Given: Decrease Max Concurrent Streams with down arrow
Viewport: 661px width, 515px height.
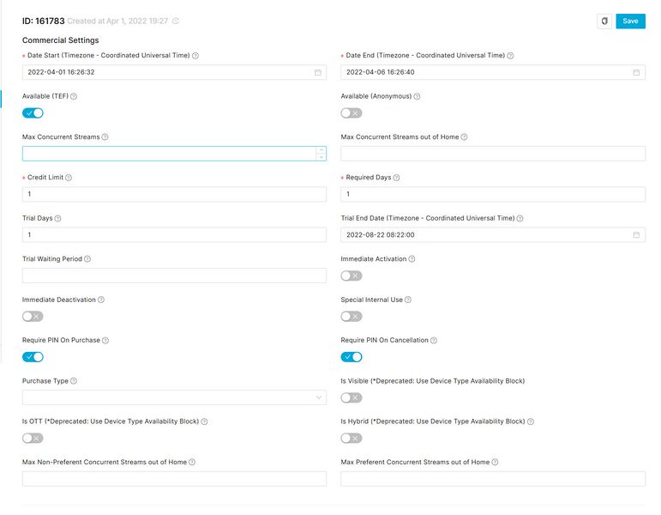Looking at the screenshot, I should click(321, 157).
